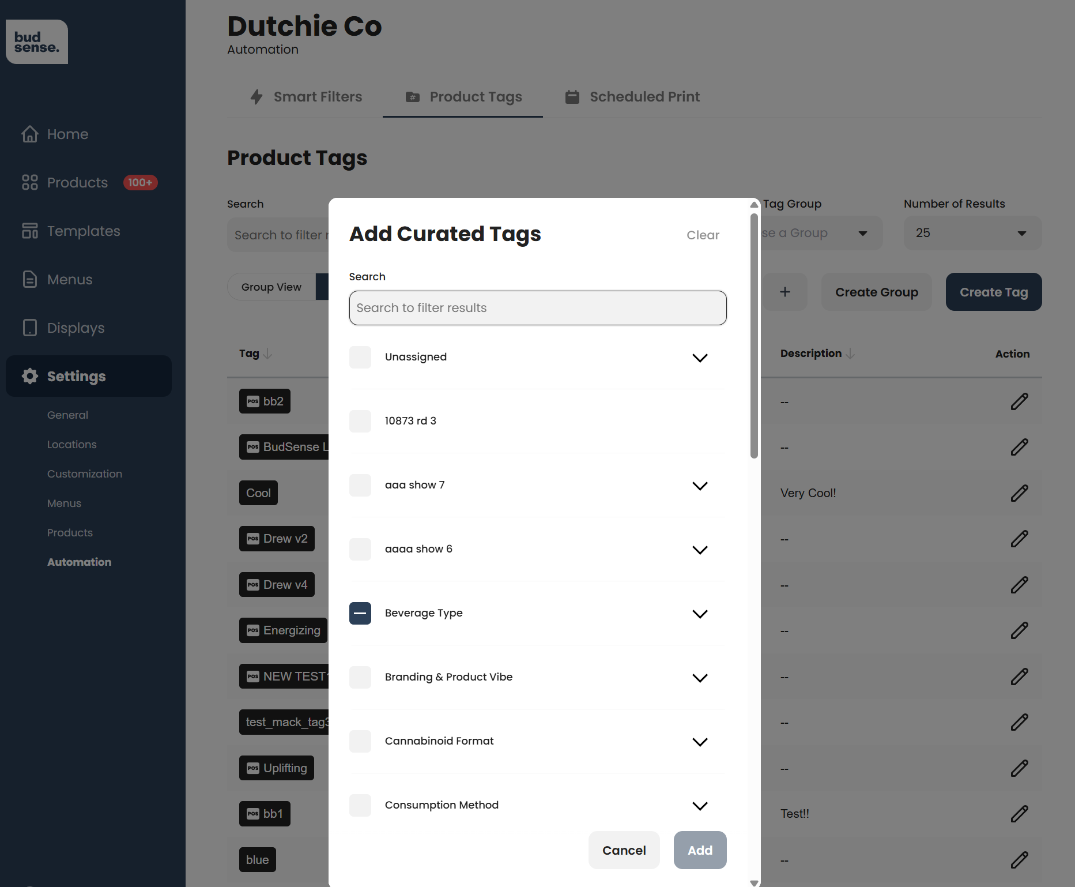1075x887 pixels.
Task: Switch to Smart Filters tab
Action: coord(306,97)
